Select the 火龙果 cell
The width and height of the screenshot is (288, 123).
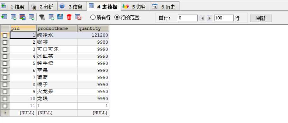(x=57, y=92)
